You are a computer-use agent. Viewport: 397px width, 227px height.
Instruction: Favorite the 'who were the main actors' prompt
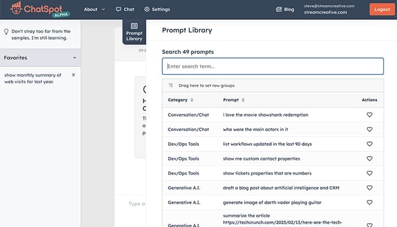tap(369, 129)
